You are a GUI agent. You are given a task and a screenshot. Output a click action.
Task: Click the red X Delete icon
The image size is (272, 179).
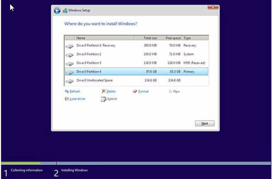point(103,91)
